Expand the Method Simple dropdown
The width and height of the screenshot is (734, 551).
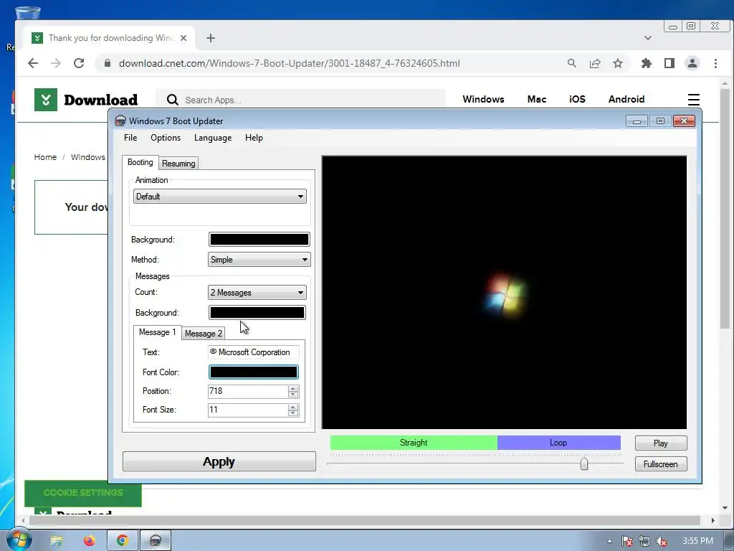(x=259, y=260)
